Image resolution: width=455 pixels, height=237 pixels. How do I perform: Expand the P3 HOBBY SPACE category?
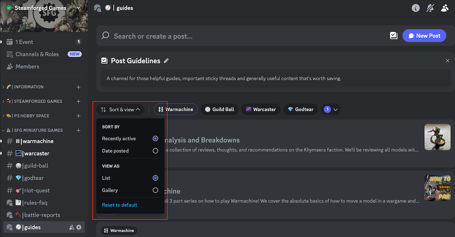pos(26,116)
